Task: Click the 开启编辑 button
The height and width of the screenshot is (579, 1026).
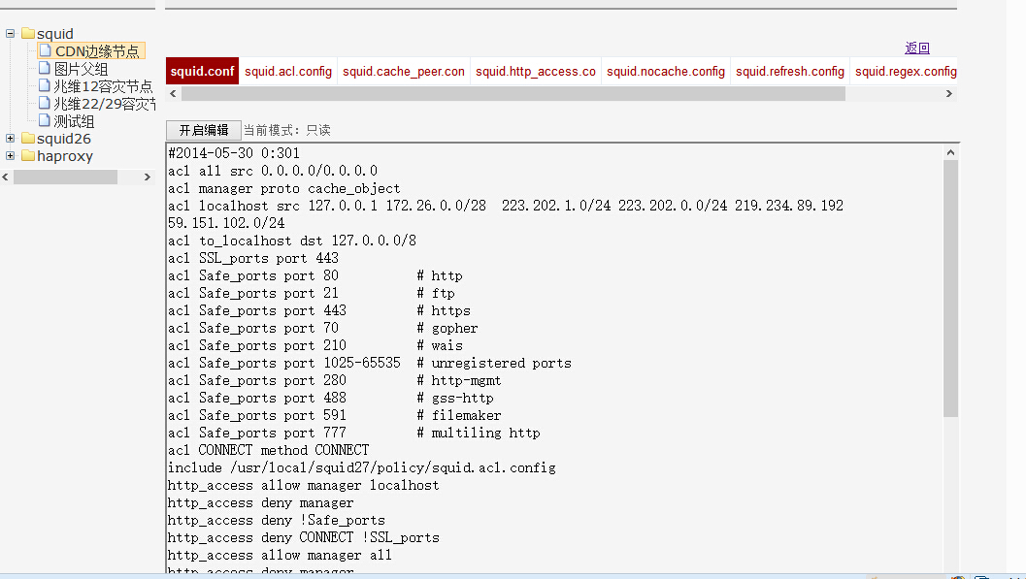Action: click(x=204, y=130)
